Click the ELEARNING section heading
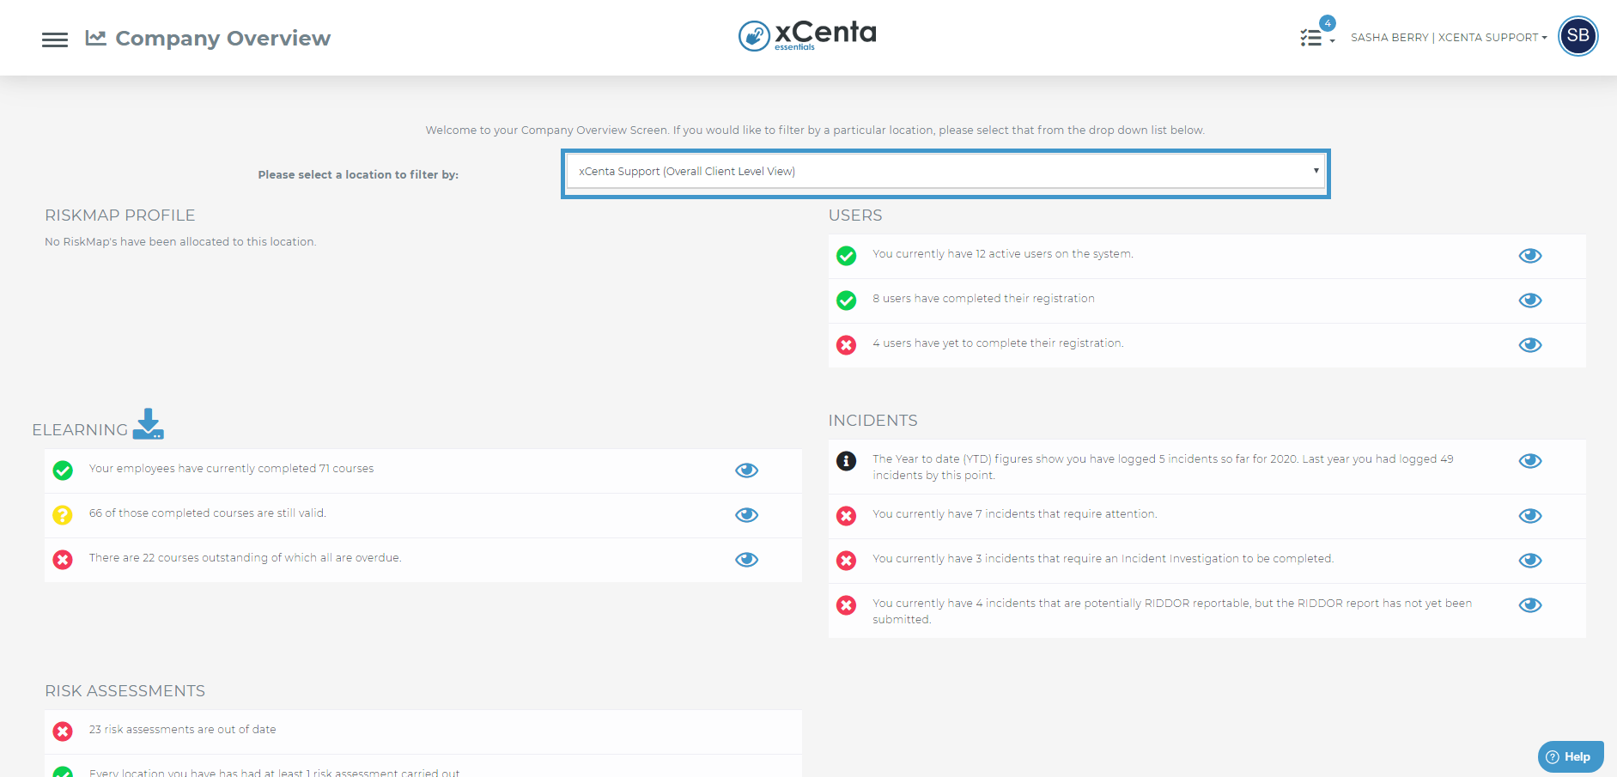This screenshot has width=1617, height=777. (x=80, y=430)
